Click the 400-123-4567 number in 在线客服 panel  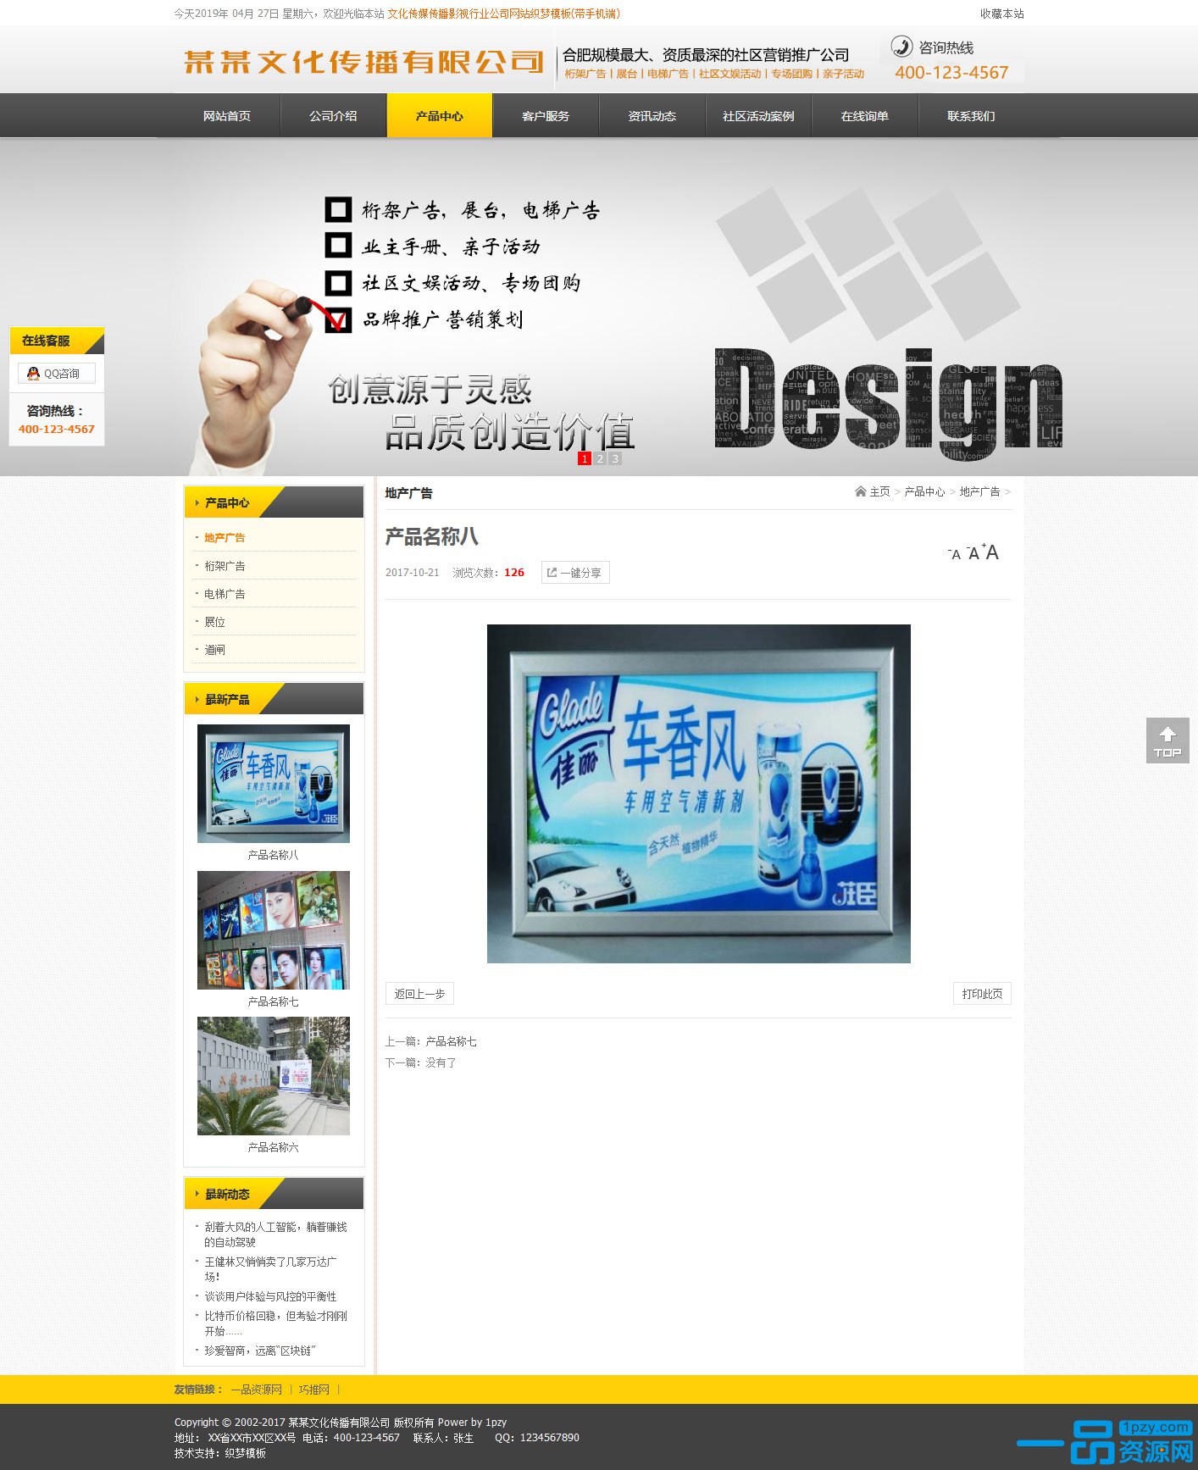pyautogui.click(x=57, y=430)
